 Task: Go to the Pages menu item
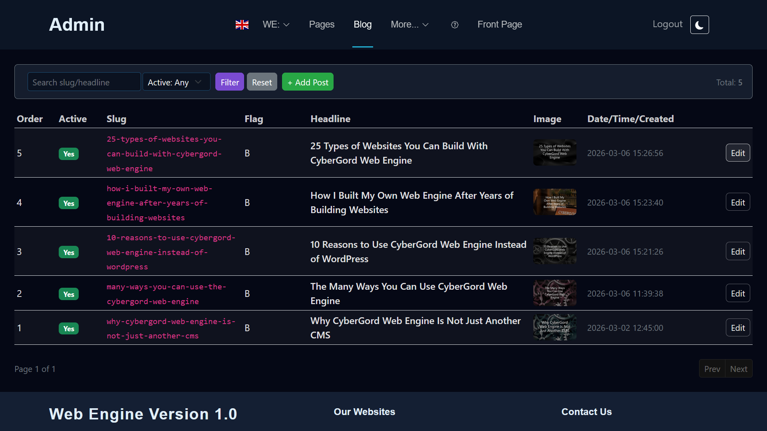(322, 25)
